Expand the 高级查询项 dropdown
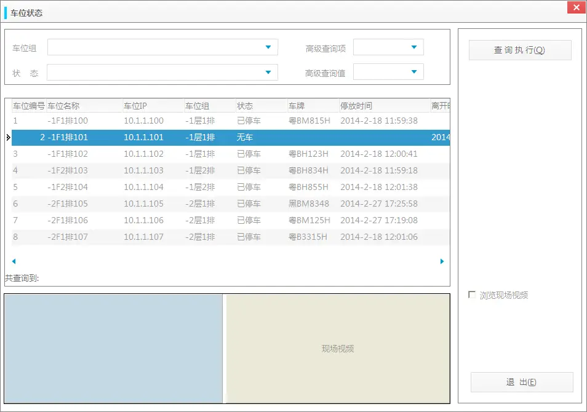587x412 pixels. [x=414, y=47]
